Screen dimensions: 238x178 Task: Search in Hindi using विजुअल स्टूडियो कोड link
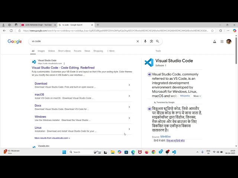tap(176, 141)
